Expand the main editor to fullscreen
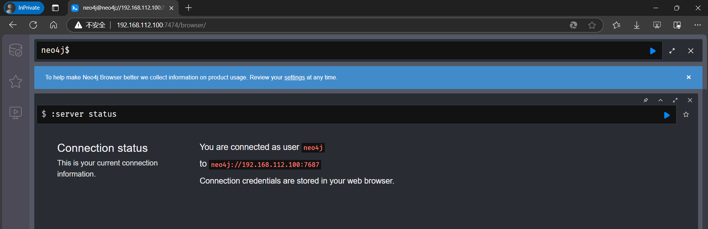Image resolution: width=708 pixels, height=229 pixels. pos(672,51)
